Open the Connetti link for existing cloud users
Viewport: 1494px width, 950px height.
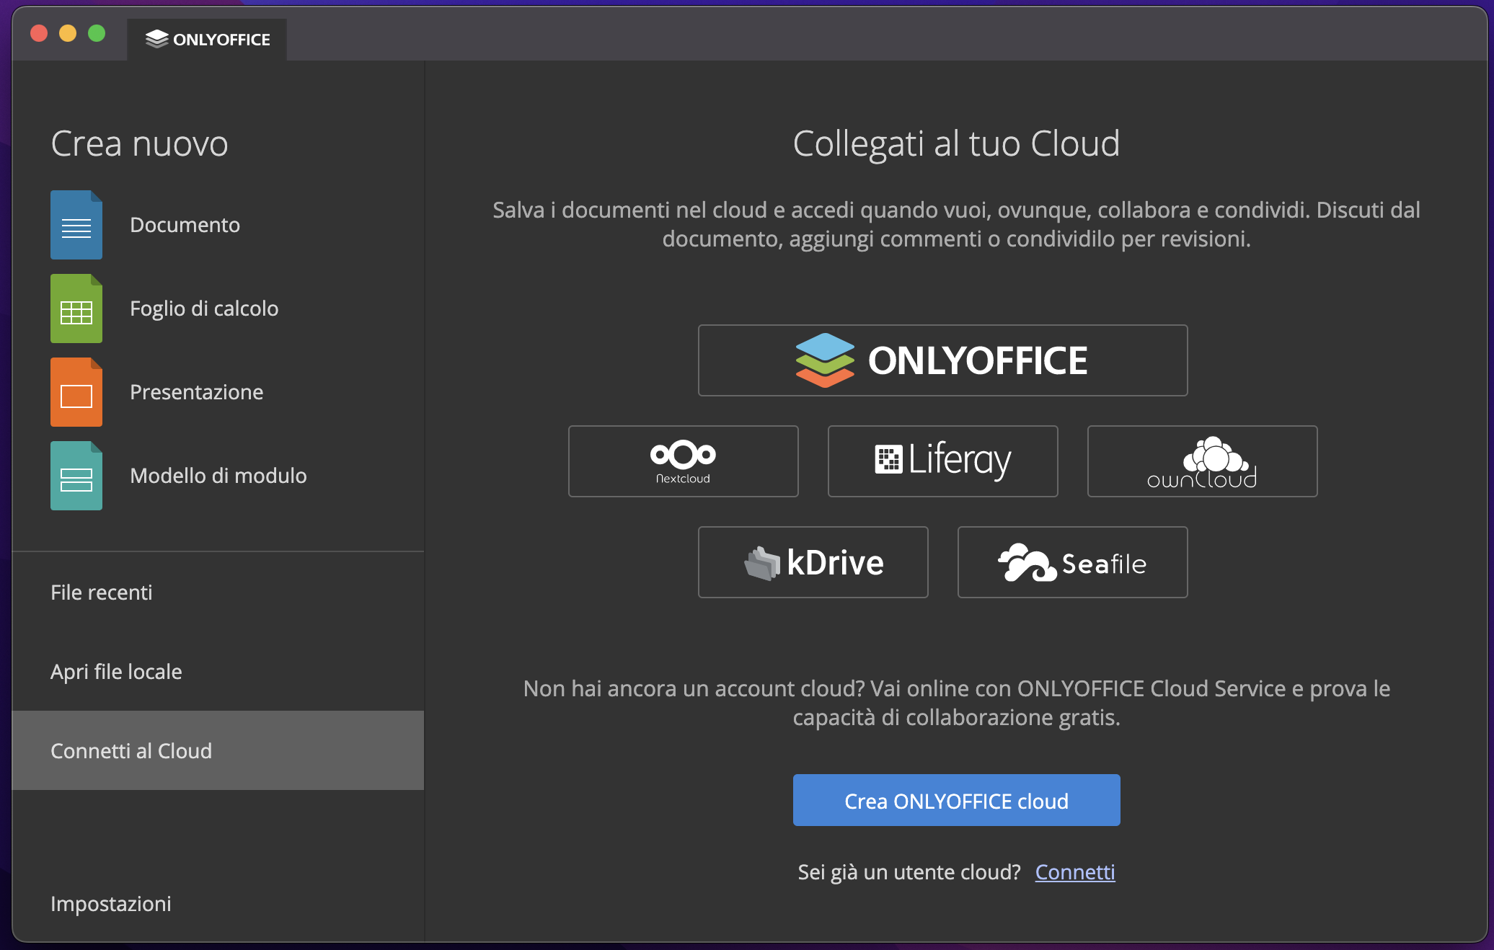(x=1075, y=871)
